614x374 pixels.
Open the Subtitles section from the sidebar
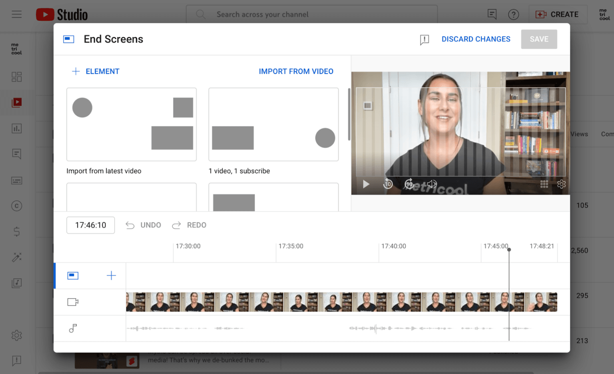pos(16,180)
